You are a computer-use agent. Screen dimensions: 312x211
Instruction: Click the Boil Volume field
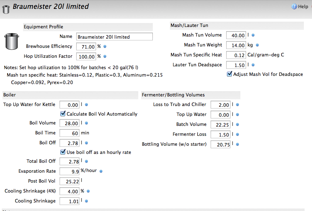pyautogui.click(x=69, y=123)
